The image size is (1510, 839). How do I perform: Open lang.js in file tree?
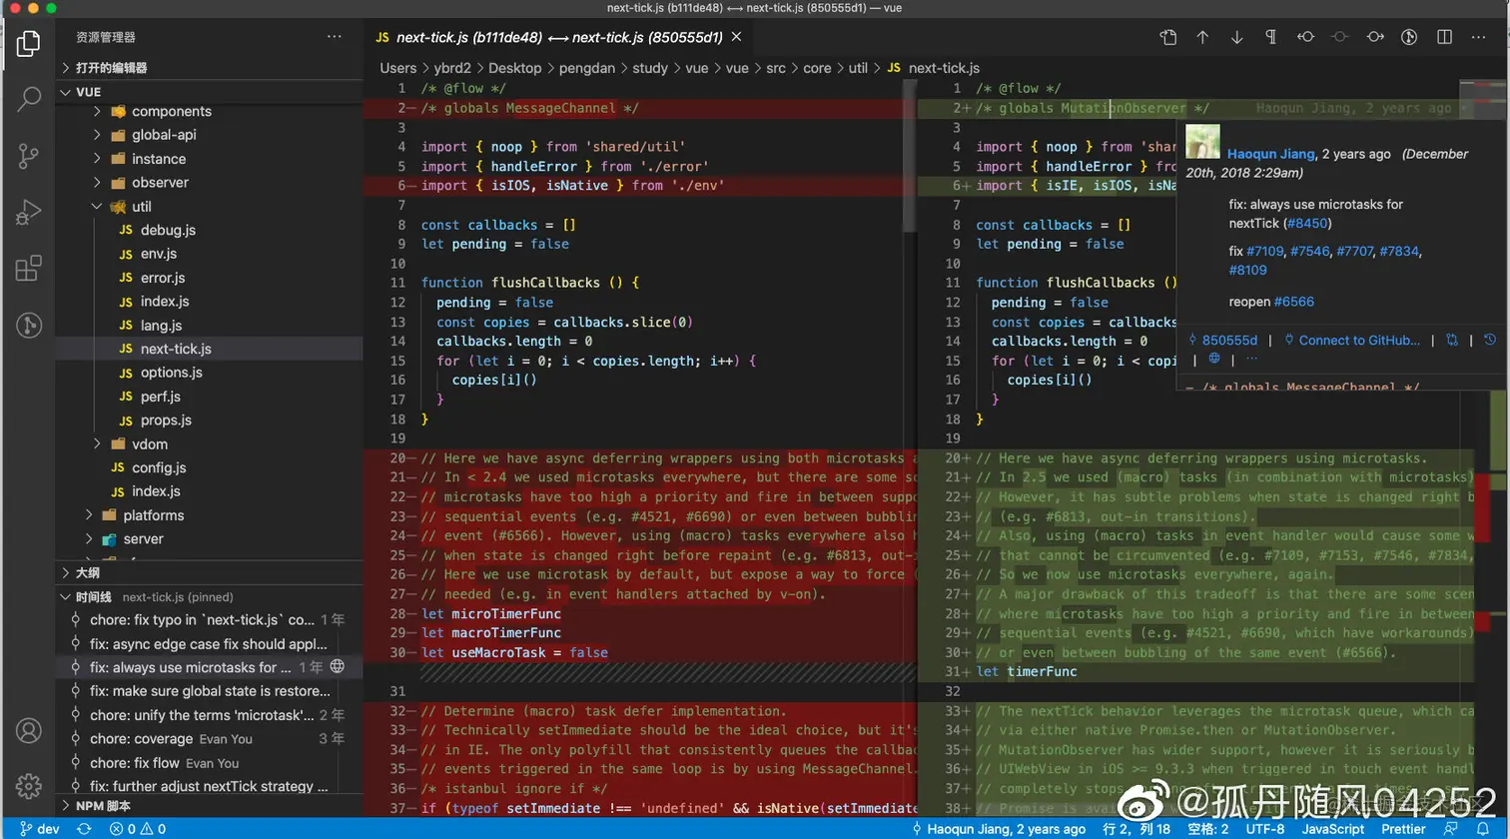[209, 325]
